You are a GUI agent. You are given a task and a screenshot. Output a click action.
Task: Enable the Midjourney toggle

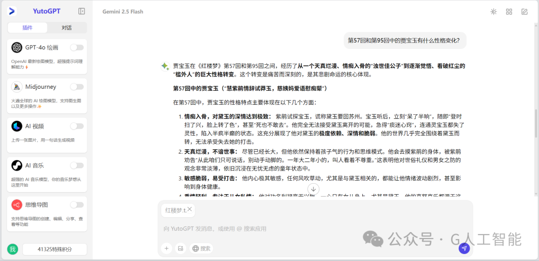click(x=77, y=87)
